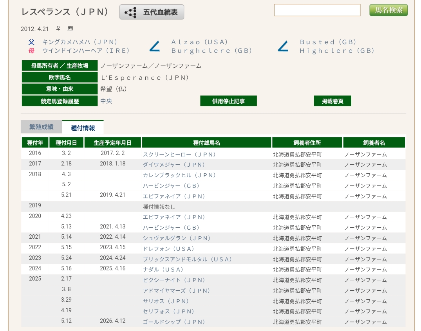Select the 種付情報 tab
Screen dimensions: 421x331
coord(83,128)
